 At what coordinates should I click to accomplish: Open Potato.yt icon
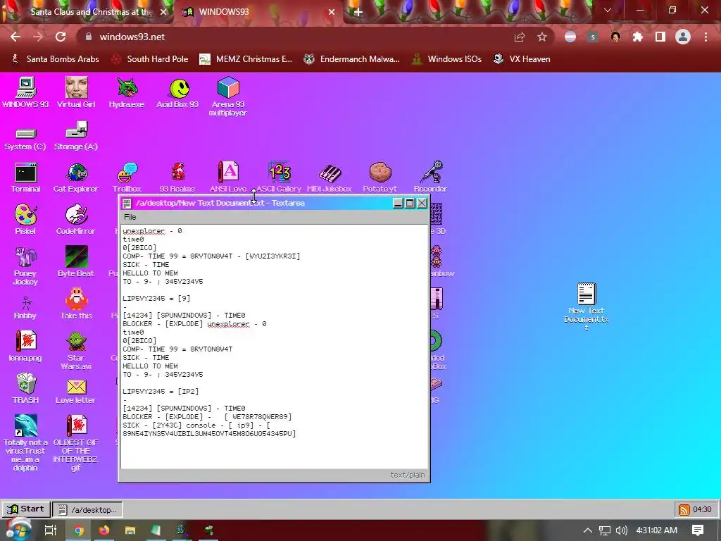tap(380, 177)
